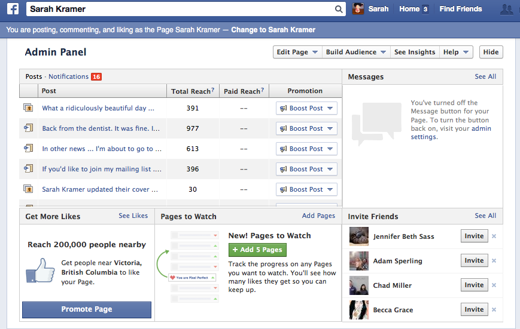Hide the Admin Panel
Screen dimensions: 520x329
[491, 52]
